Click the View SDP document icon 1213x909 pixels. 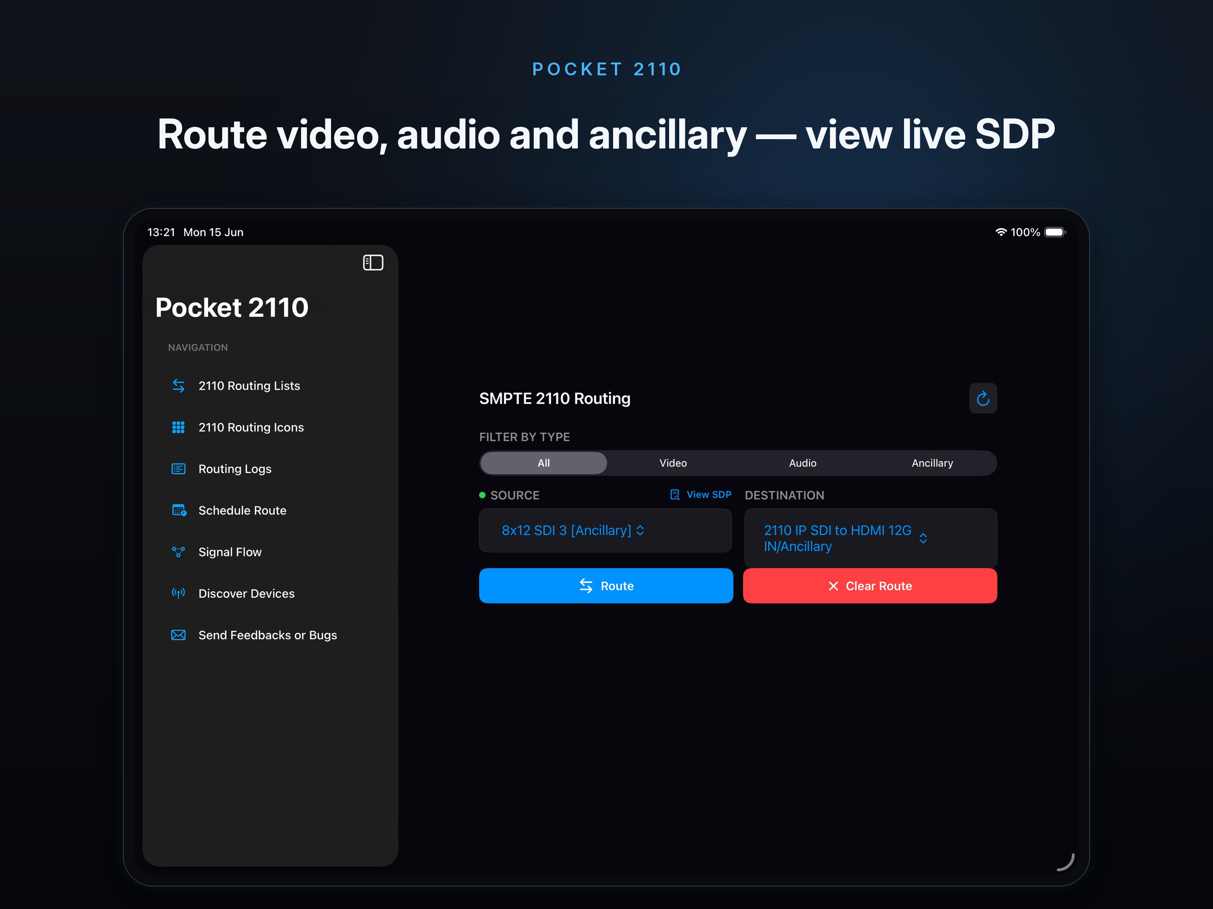tap(674, 495)
